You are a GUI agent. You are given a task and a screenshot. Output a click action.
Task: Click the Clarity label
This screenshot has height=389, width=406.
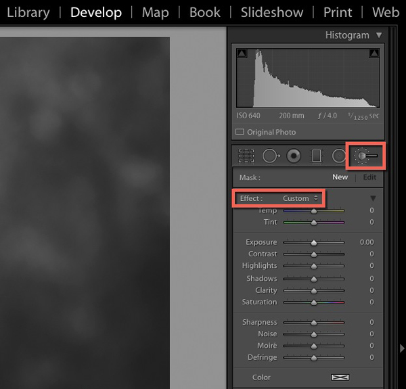(x=266, y=290)
